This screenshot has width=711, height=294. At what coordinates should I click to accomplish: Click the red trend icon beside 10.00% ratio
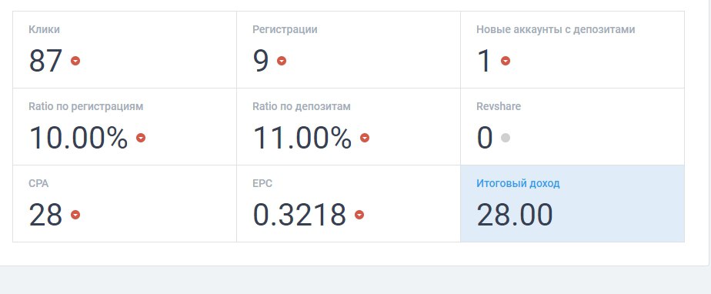141,138
